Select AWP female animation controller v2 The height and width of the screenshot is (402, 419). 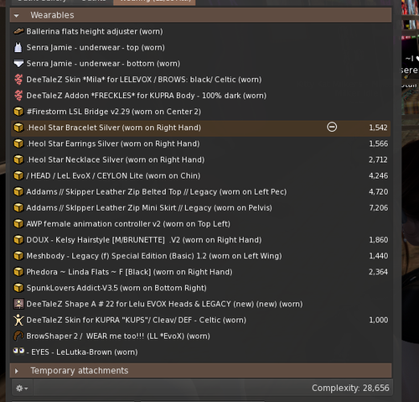tap(200, 224)
